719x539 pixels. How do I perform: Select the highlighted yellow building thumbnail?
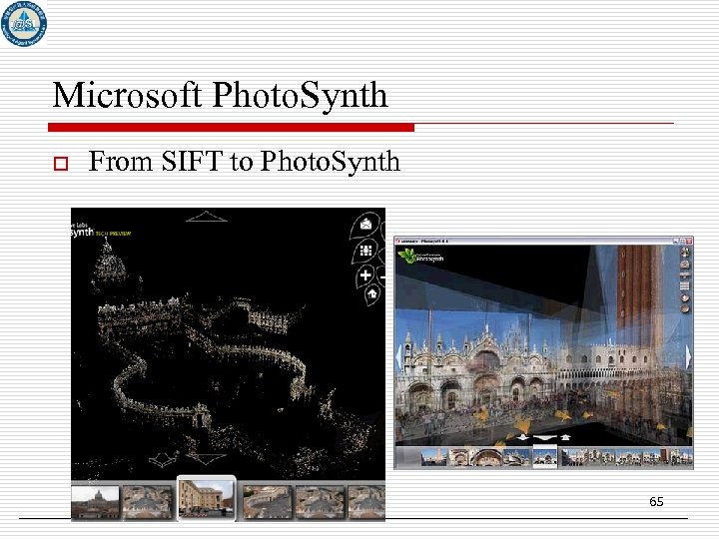[x=207, y=498]
